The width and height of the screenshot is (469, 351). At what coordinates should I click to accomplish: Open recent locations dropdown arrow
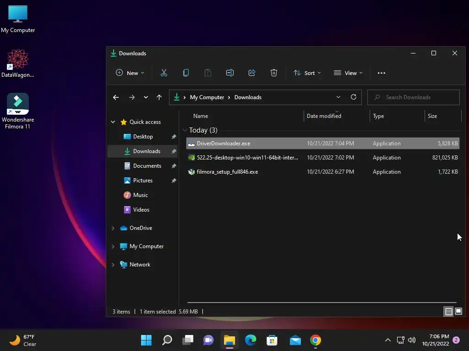pos(146,97)
